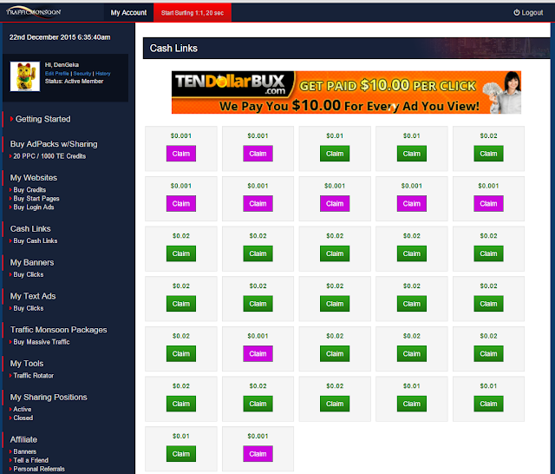This screenshot has width=555, height=474.
Task: Click Buy Clicks under My Banners
Action: coord(29,274)
